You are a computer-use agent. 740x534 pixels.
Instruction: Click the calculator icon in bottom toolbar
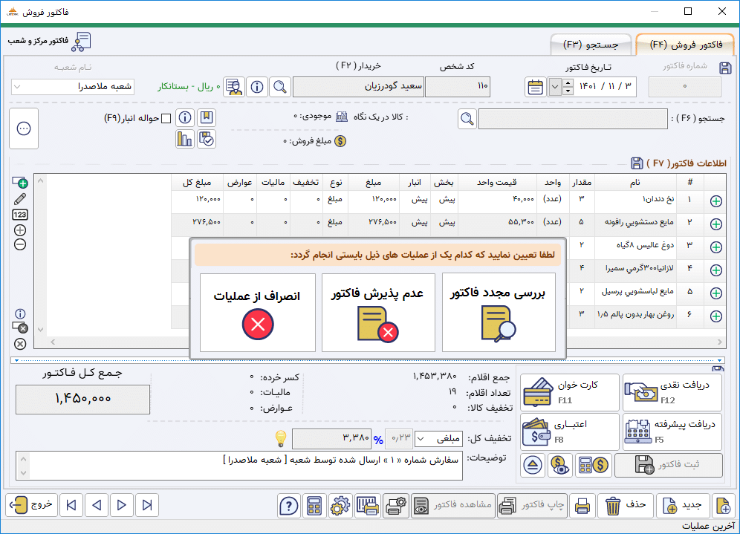coord(314,506)
